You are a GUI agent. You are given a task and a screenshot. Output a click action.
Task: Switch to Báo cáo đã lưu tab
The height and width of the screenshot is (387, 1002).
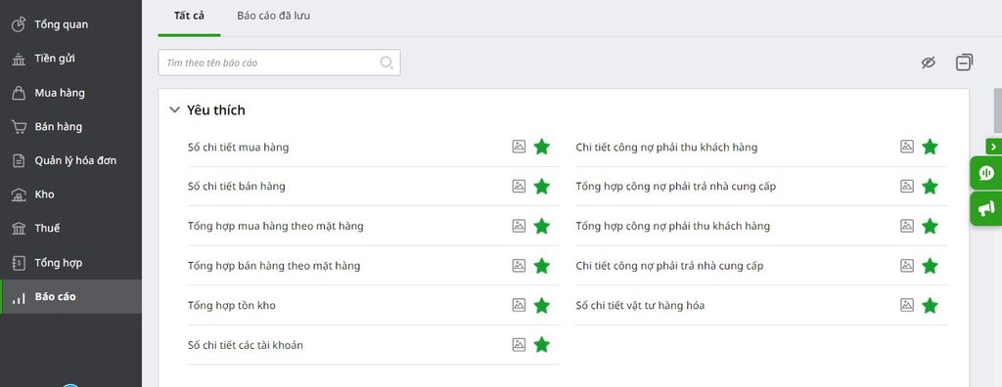274,16
